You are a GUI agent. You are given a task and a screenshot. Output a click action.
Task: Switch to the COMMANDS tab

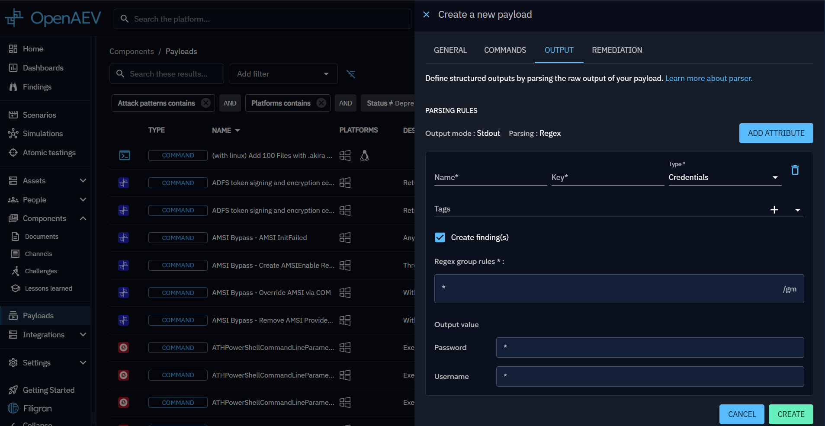click(x=505, y=50)
